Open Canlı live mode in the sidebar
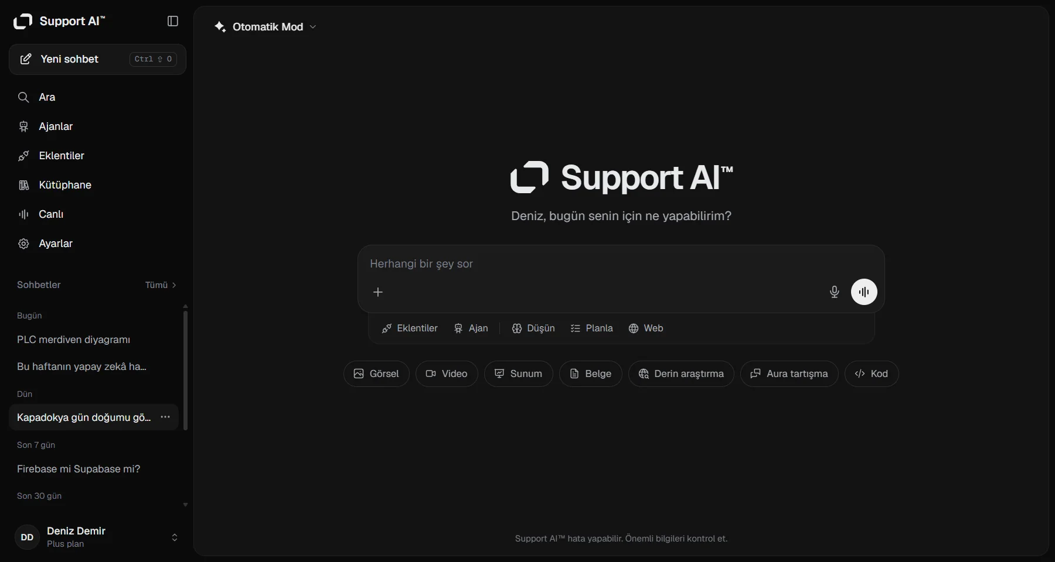This screenshot has height=562, width=1055. coord(97,214)
